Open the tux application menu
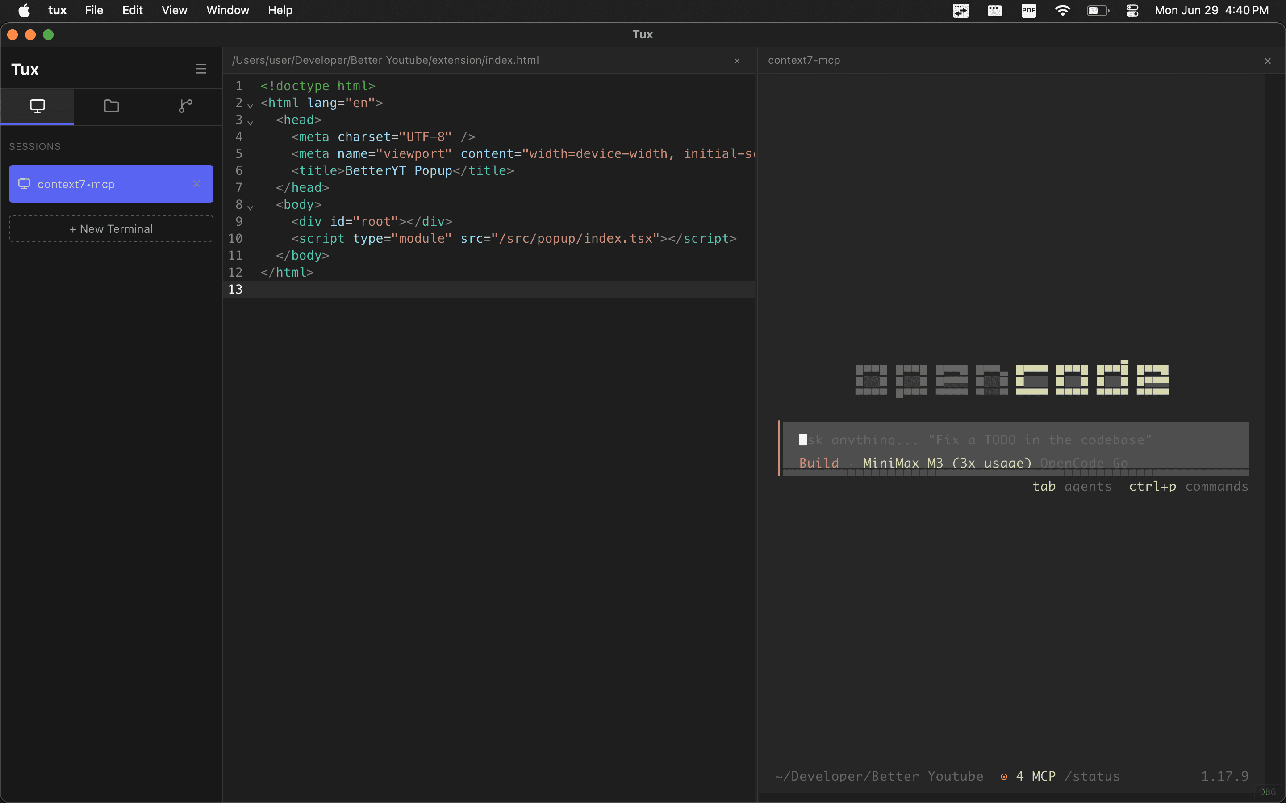This screenshot has width=1286, height=803. 58,10
